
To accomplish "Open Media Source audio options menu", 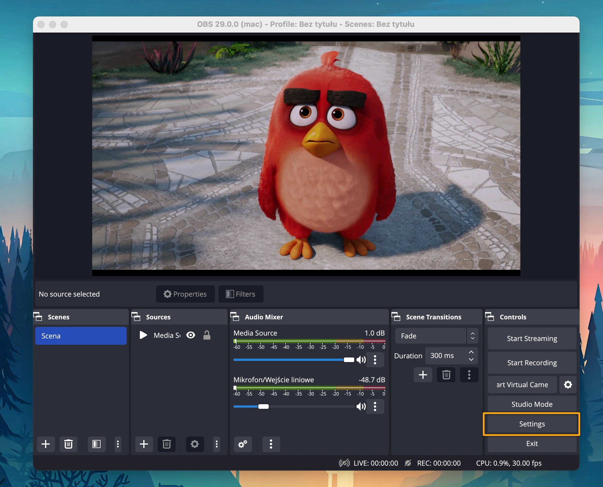I will tap(375, 360).
